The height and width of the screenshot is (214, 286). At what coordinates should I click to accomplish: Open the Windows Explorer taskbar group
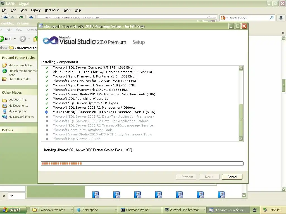click(x=52, y=210)
